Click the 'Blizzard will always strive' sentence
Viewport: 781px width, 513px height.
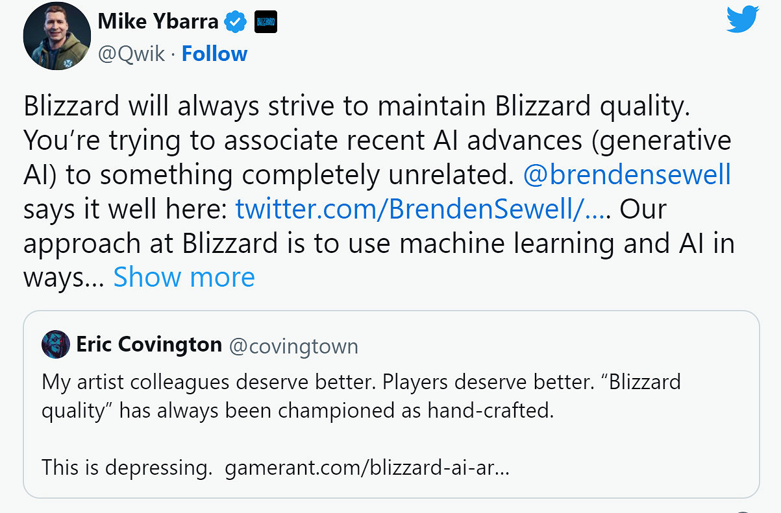pyautogui.click(x=356, y=106)
